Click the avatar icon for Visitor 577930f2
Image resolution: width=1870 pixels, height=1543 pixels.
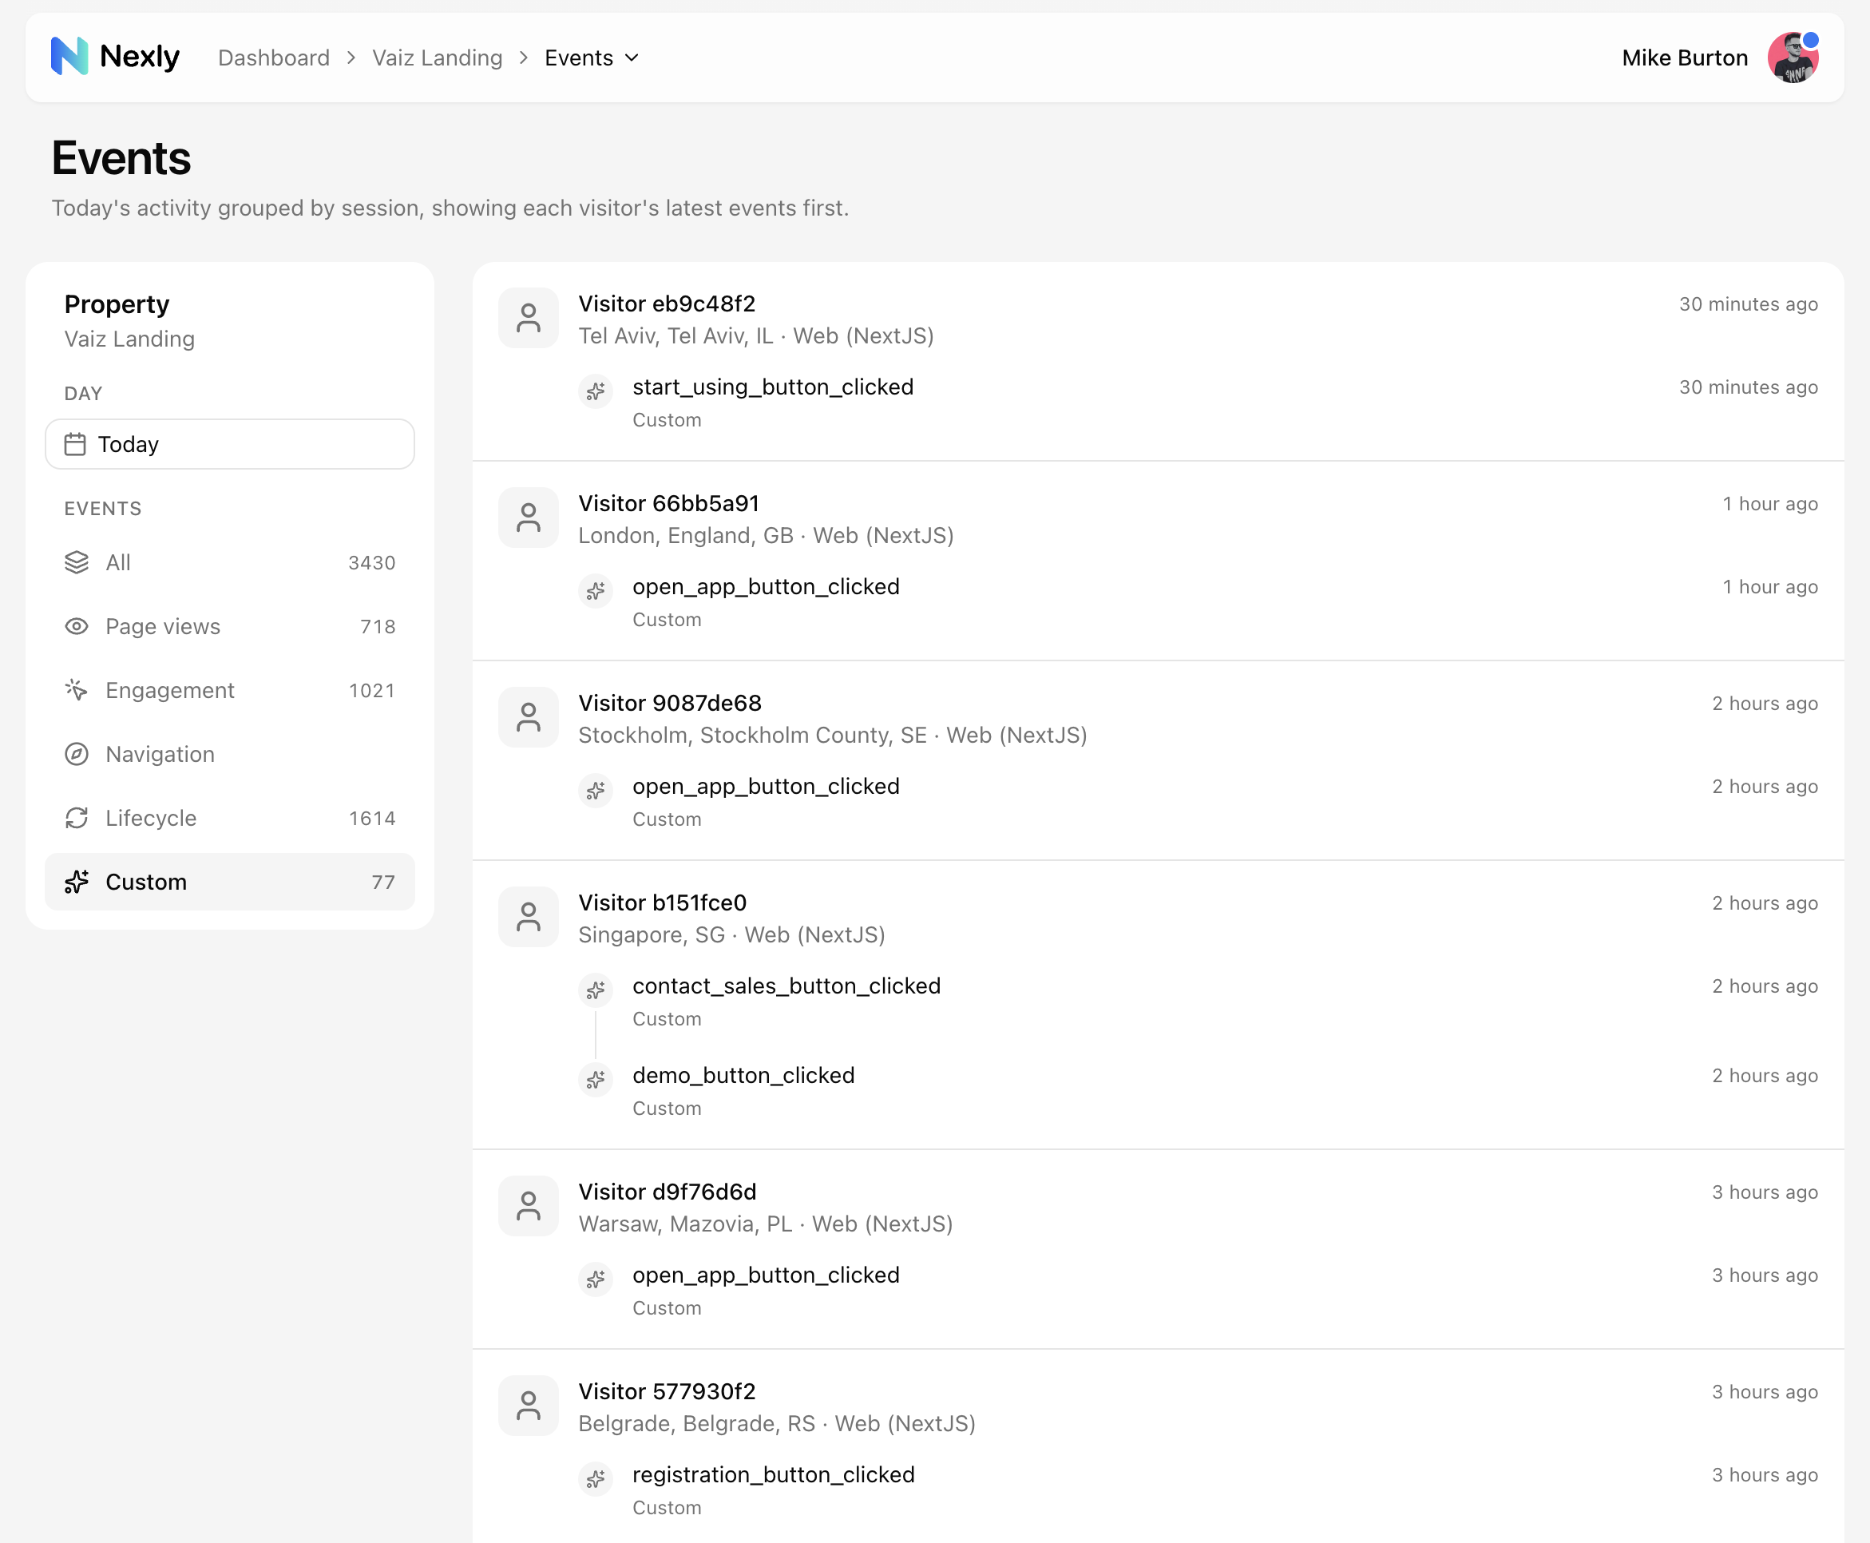click(529, 1406)
